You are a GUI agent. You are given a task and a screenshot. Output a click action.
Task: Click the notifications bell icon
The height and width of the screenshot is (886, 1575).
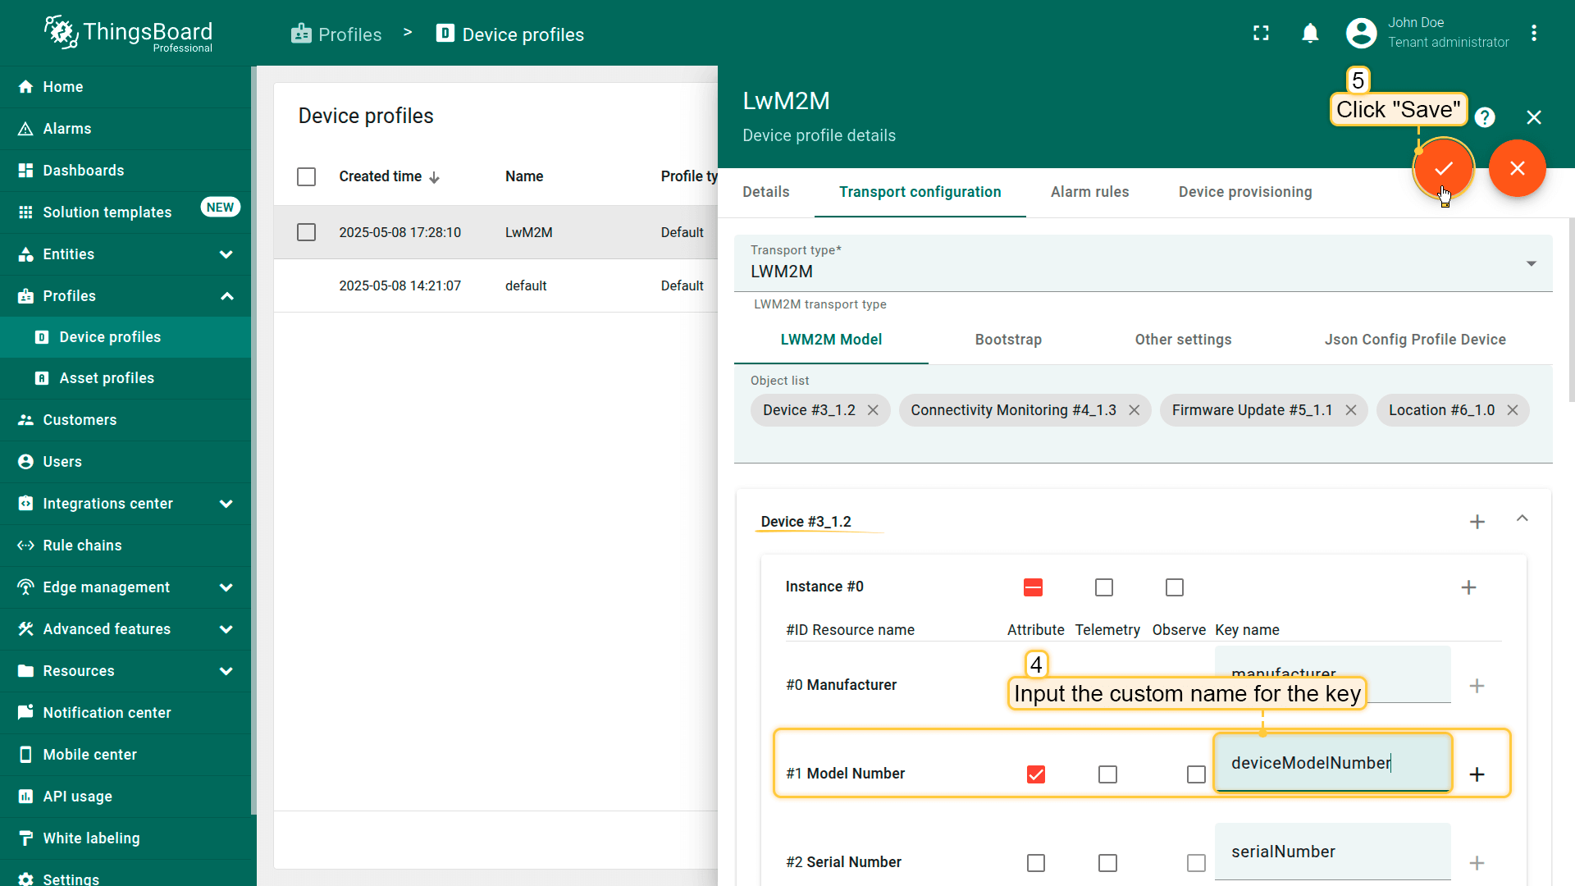1310,34
